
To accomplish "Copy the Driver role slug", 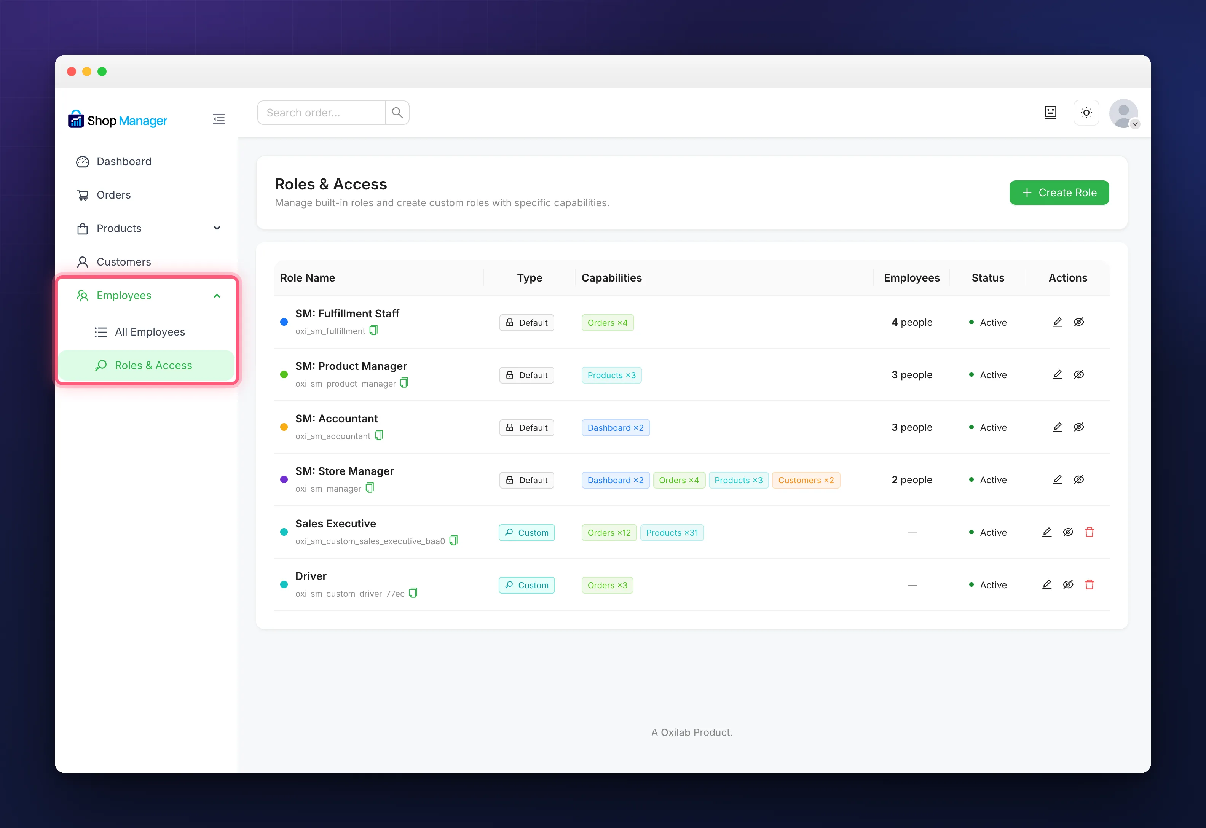I will [413, 592].
